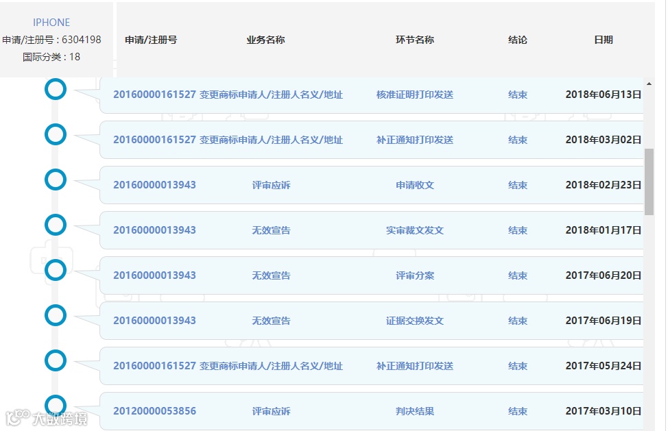Click 实审裁文发文 step name
Image resolution: width=668 pixels, height=431 pixels.
[x=415, y=230]
